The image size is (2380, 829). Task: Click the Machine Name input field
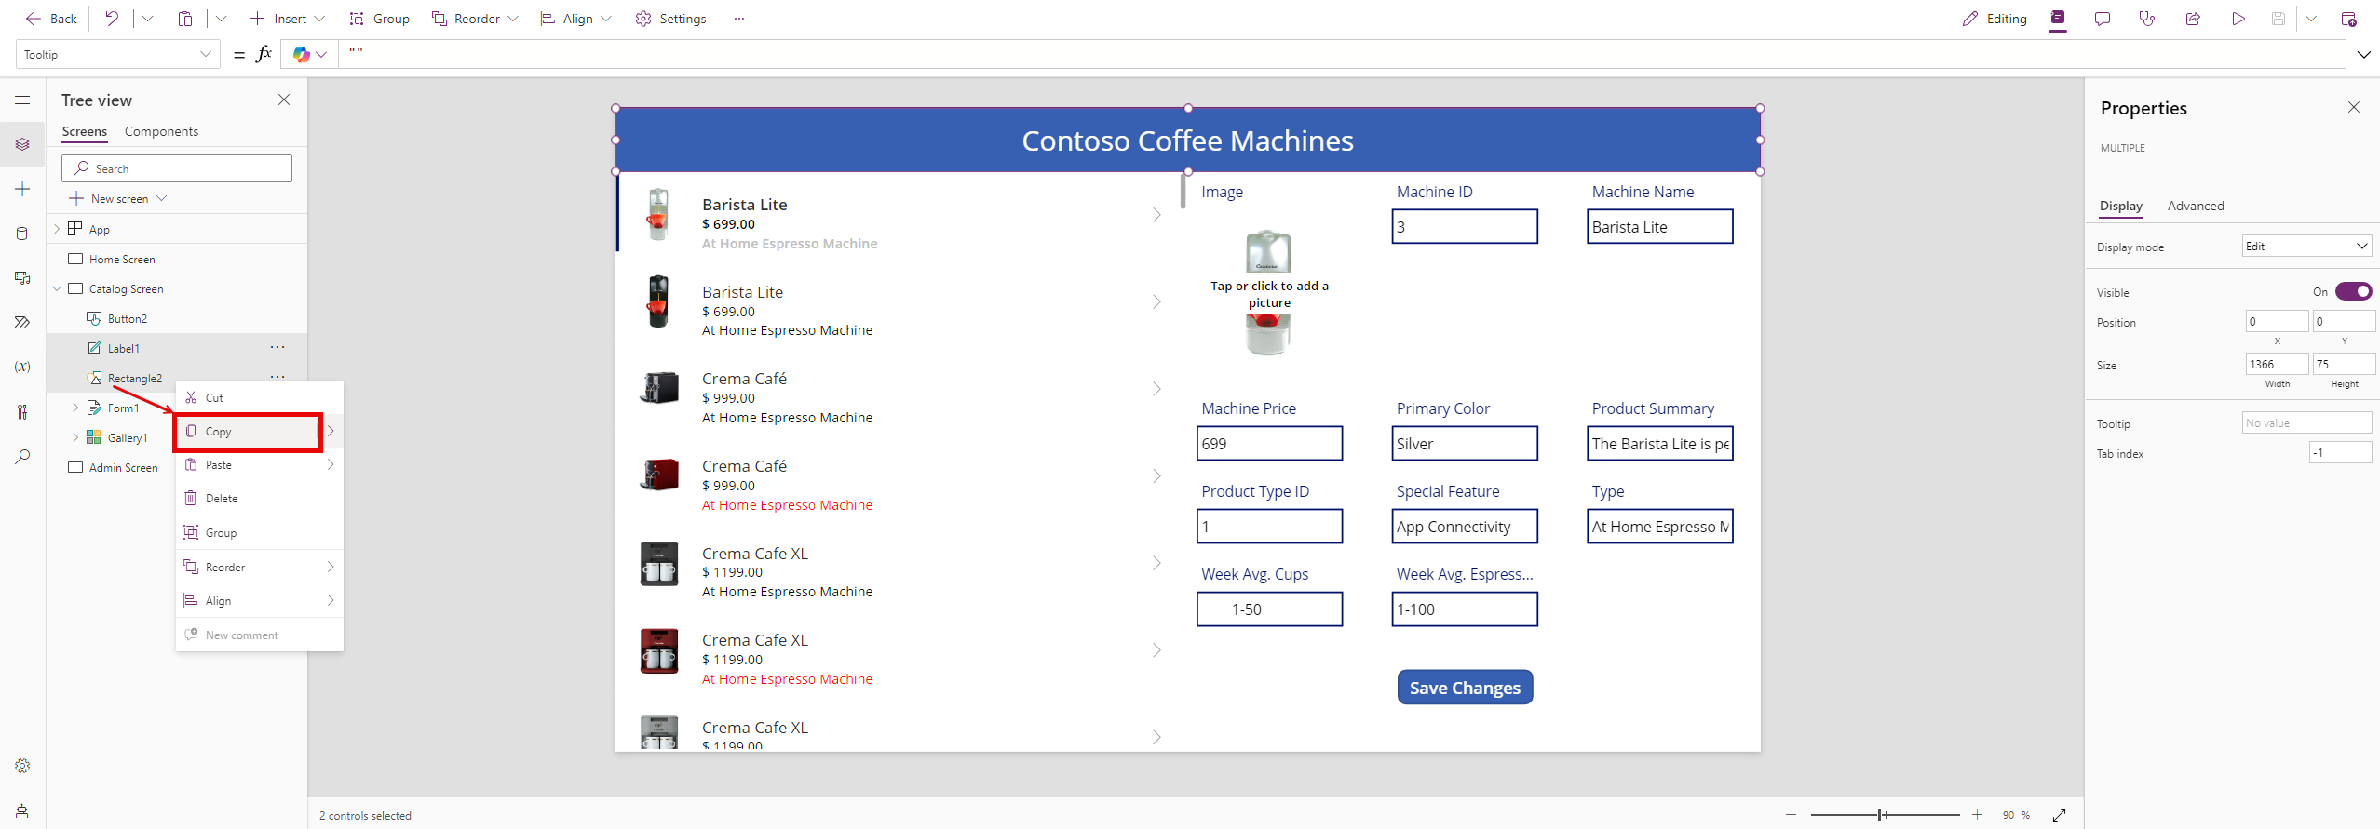(x=1660, y=227)
